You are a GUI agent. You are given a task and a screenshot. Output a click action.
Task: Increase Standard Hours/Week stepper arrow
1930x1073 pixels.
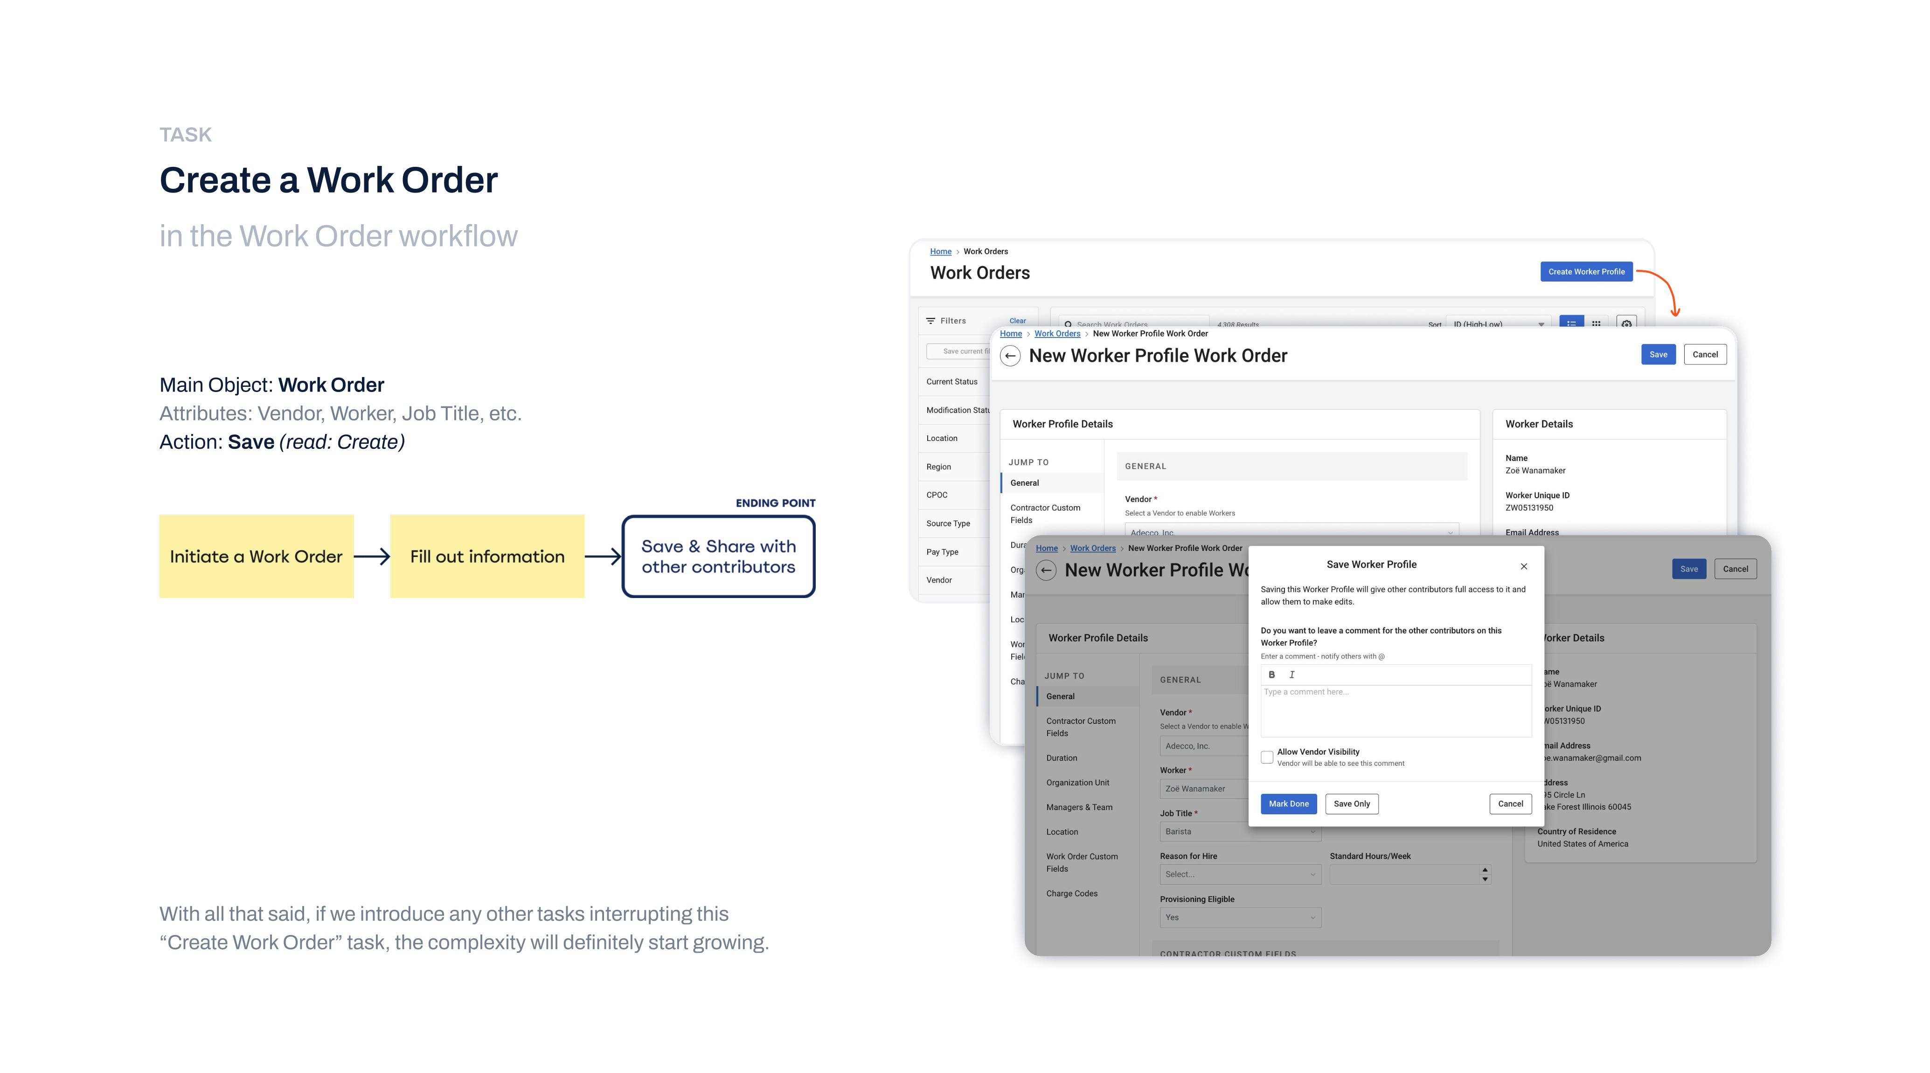pos(1484,869)
